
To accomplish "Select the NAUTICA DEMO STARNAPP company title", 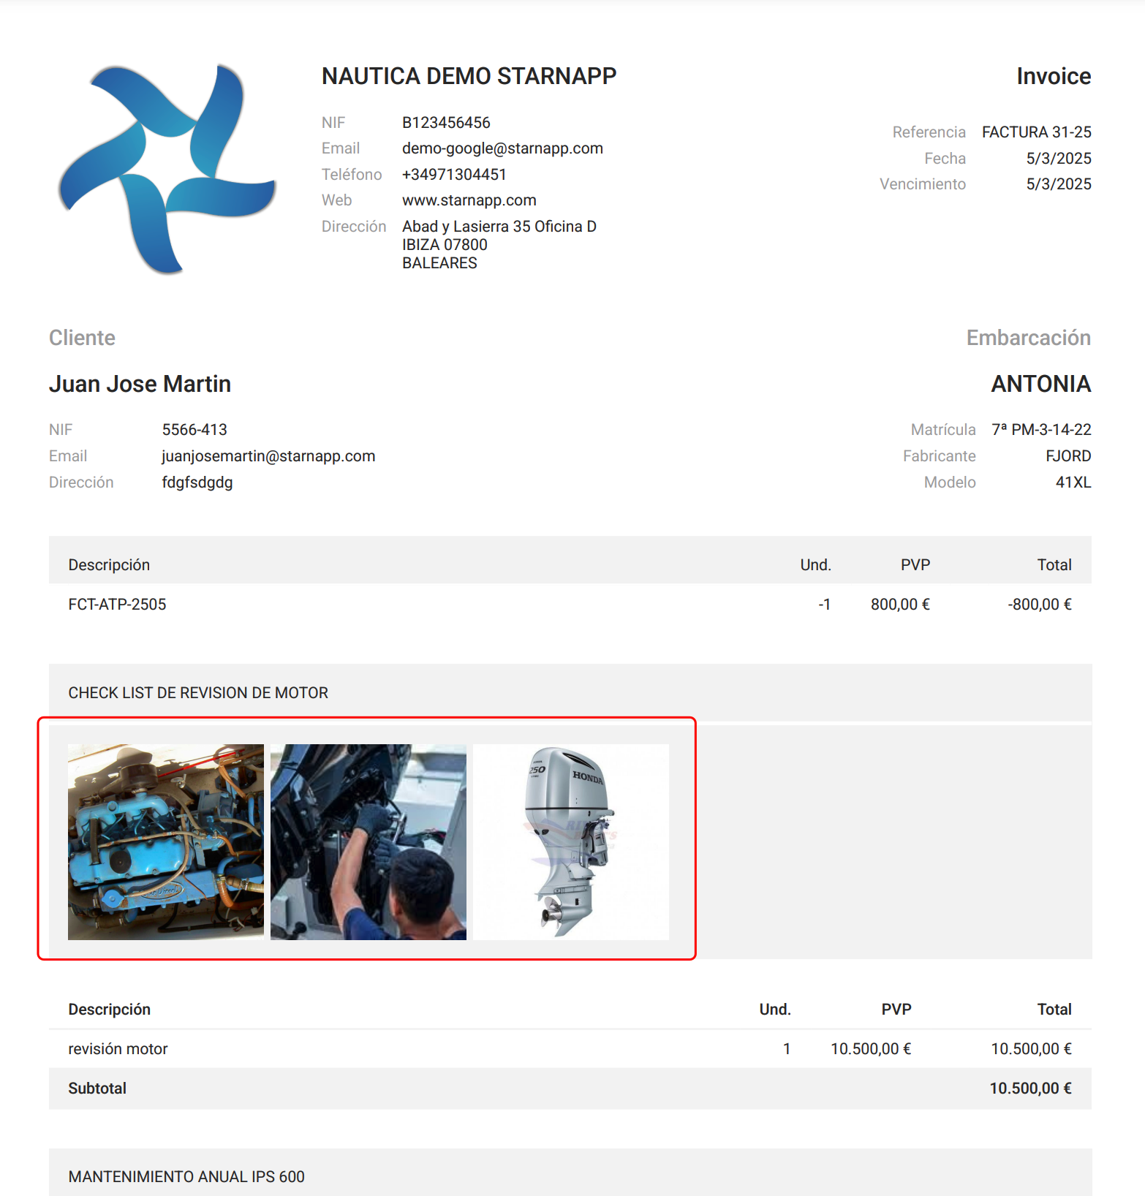I will [x=469, y=76].
